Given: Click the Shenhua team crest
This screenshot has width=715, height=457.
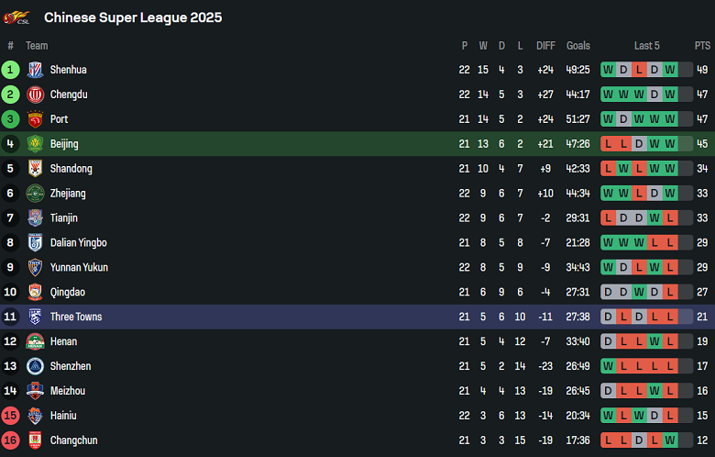Looking at the screenshot, I should [x=35, y=70].
